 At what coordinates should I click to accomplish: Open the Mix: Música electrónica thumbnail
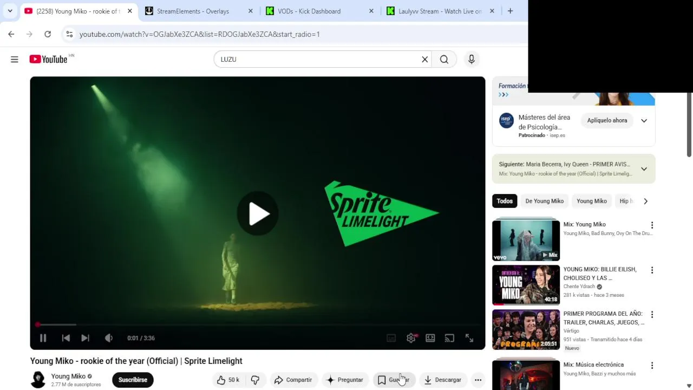coord(526,374)
